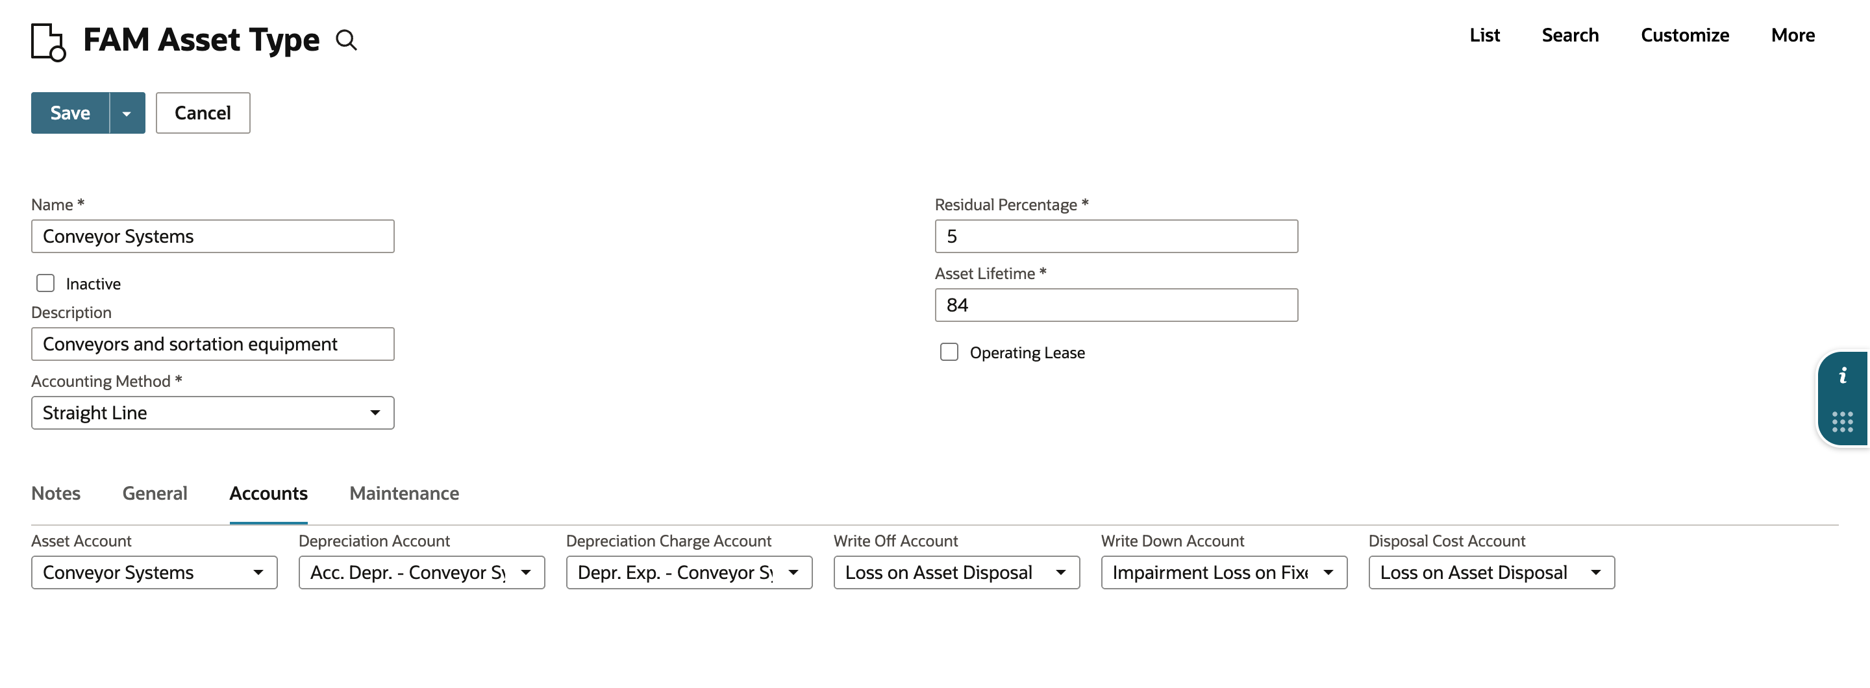Open the Maintenance tab
This screenshot has width=1870, height=688.
[x=405, y=493]
